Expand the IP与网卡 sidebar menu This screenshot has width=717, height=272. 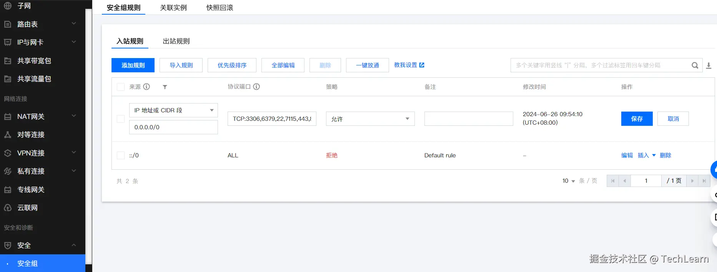(74, 42)
